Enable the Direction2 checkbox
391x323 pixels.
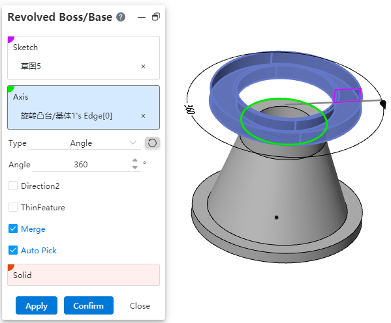tap(13, 186)
